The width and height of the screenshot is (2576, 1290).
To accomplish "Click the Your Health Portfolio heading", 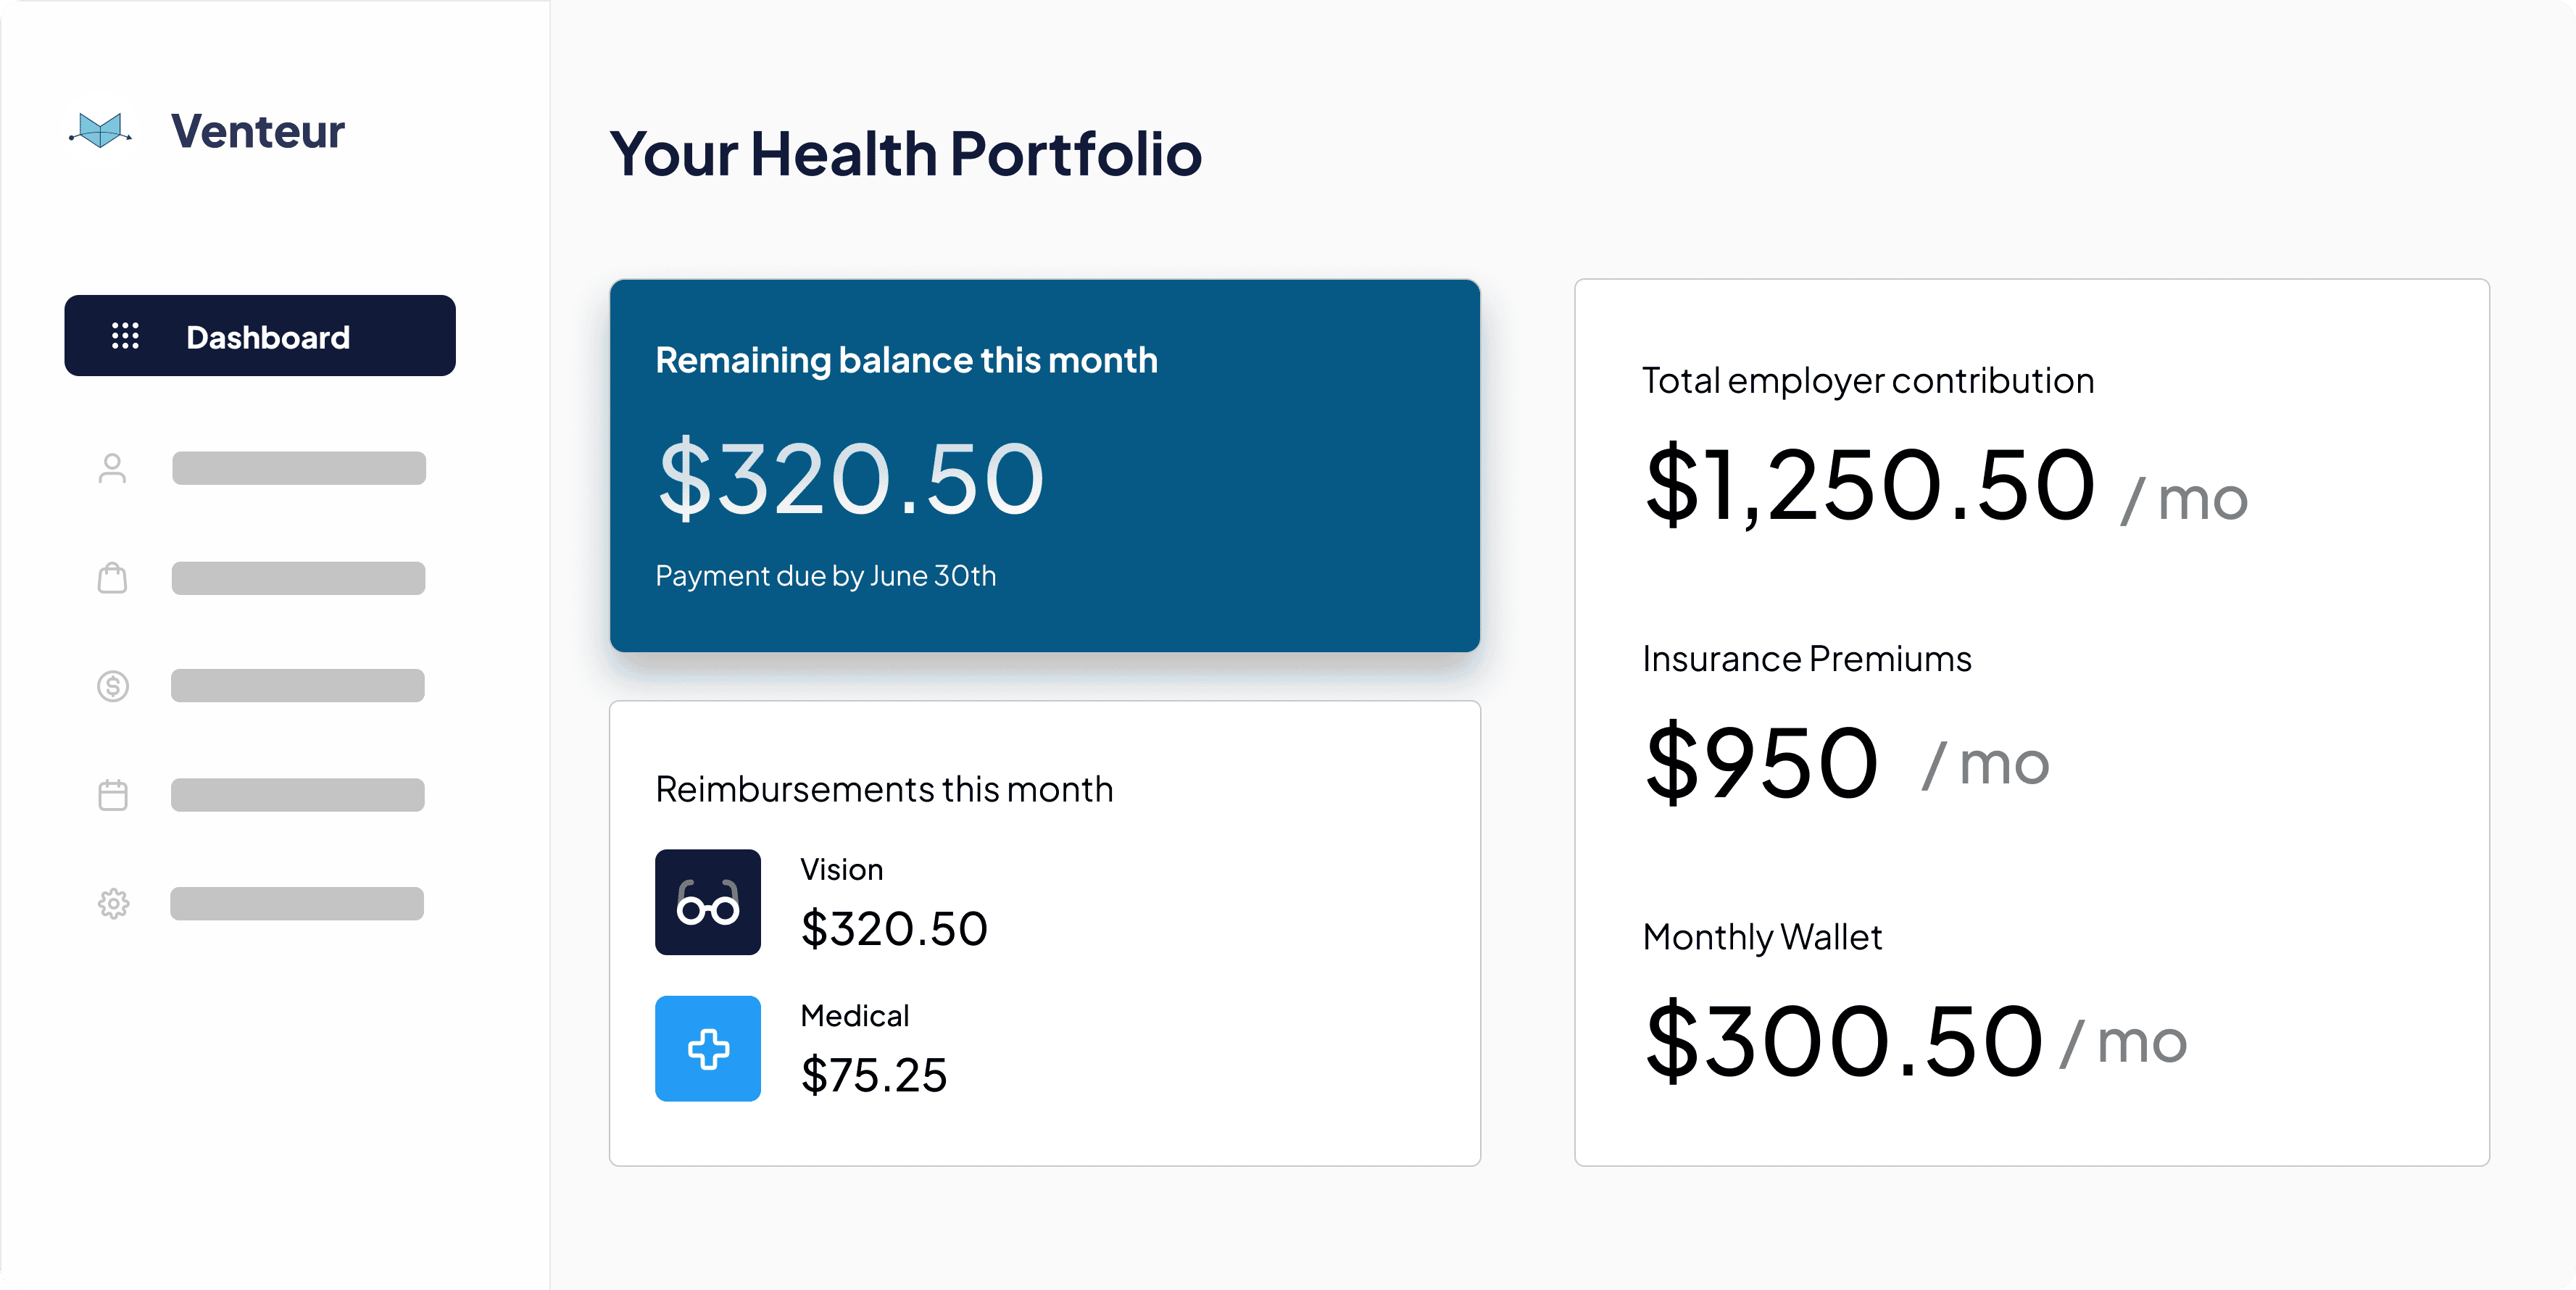I will 906,154.
